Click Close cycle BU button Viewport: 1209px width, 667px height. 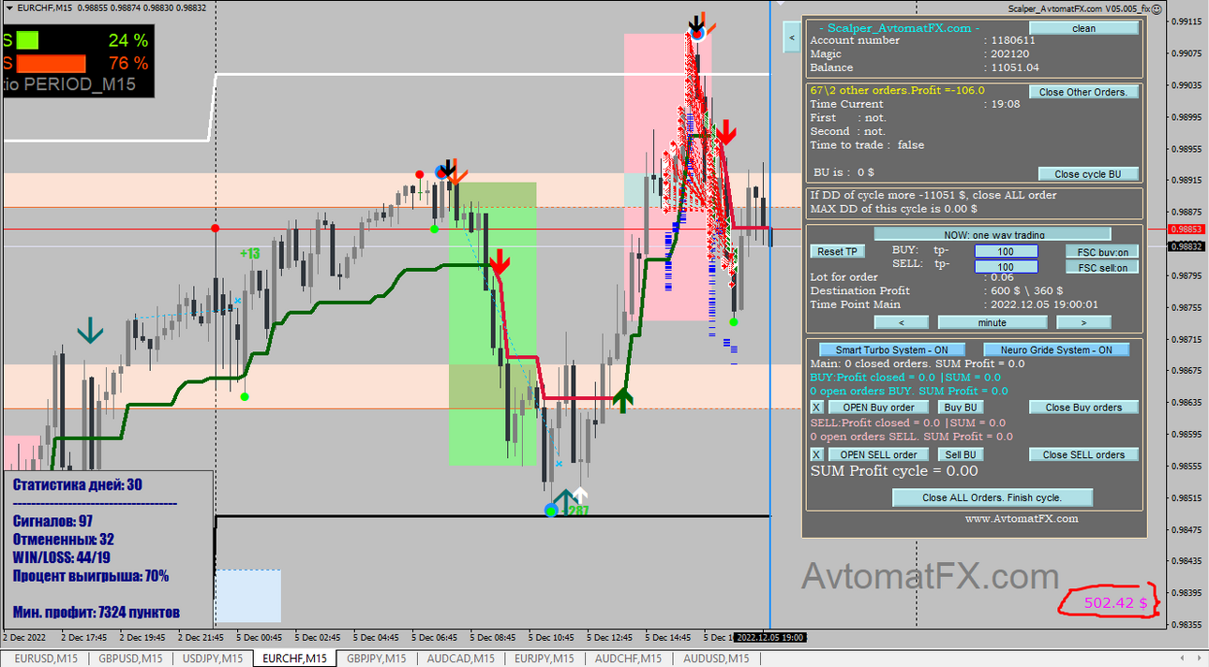1088,173
